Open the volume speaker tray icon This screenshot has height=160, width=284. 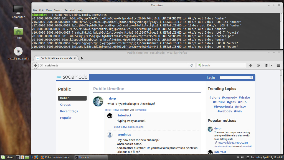click(x=242, y=157)
